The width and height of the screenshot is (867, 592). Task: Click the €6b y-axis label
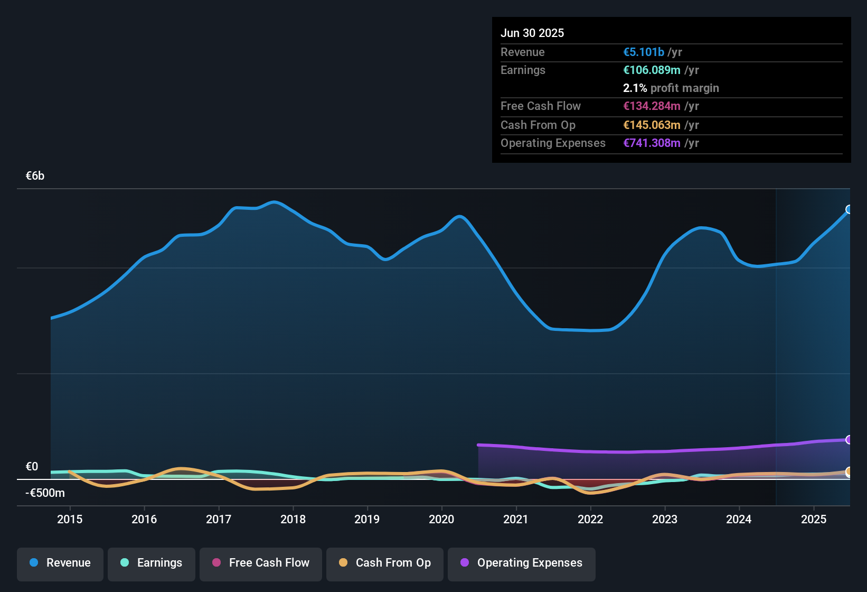tap(35, 176)
